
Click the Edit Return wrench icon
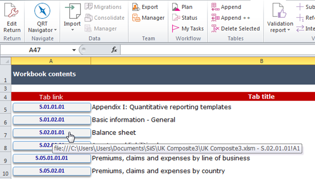[12, 10]
